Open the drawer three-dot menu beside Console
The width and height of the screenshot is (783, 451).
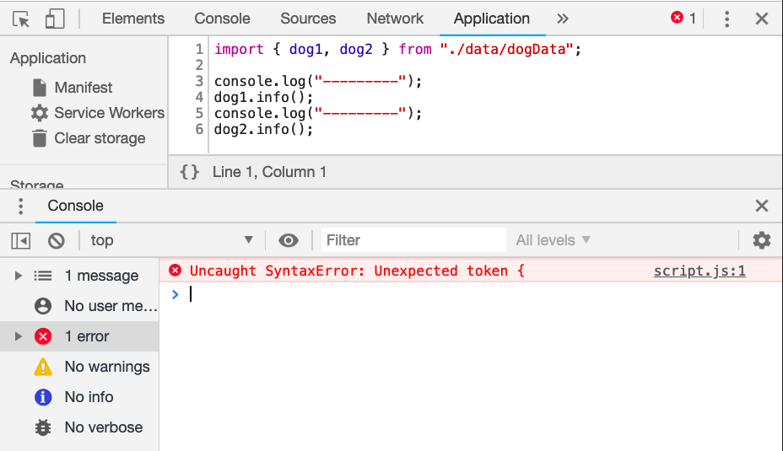click(21, 206)
